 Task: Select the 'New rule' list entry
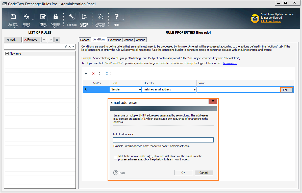[x=40, y=54]
